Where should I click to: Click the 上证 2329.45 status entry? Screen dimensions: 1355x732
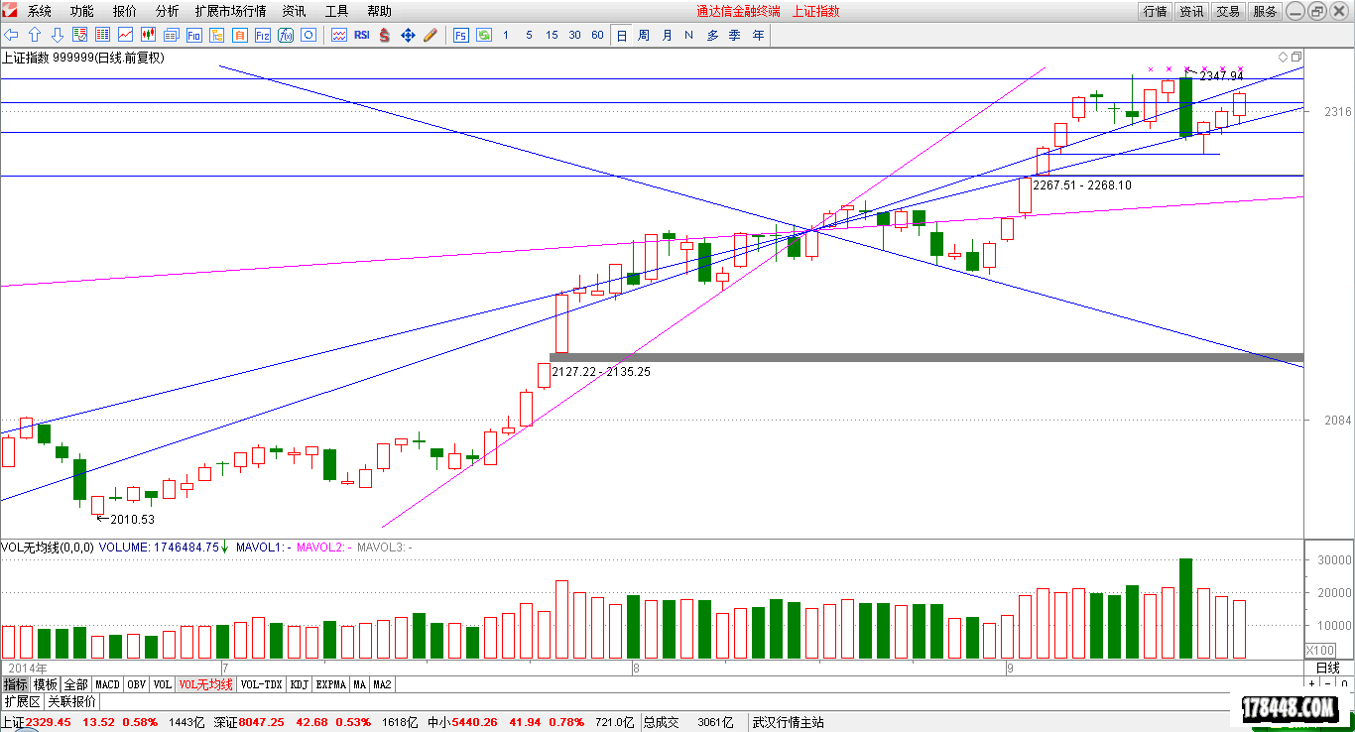pyautogui.click(x=36, y=722)
